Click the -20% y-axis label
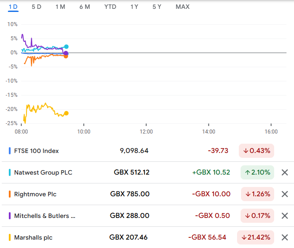 [x=11, y=109]
